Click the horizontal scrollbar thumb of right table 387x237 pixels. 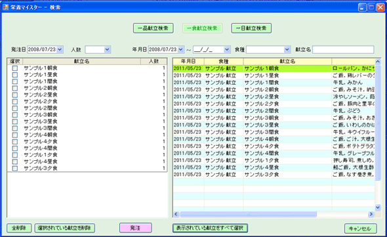(248, 214)
